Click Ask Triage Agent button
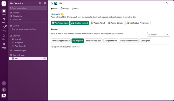This screenshot has height=101, width=174. (x=60, y=23)
